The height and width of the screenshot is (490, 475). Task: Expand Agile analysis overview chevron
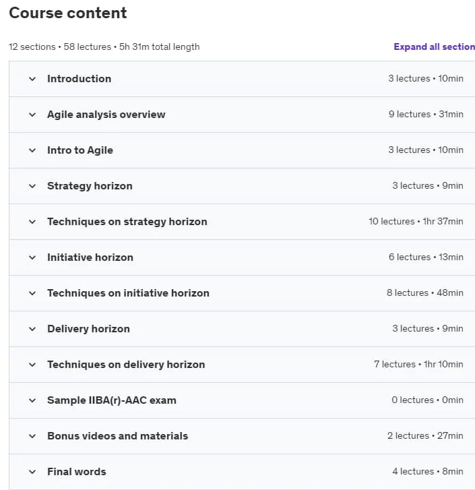(32, 115)
